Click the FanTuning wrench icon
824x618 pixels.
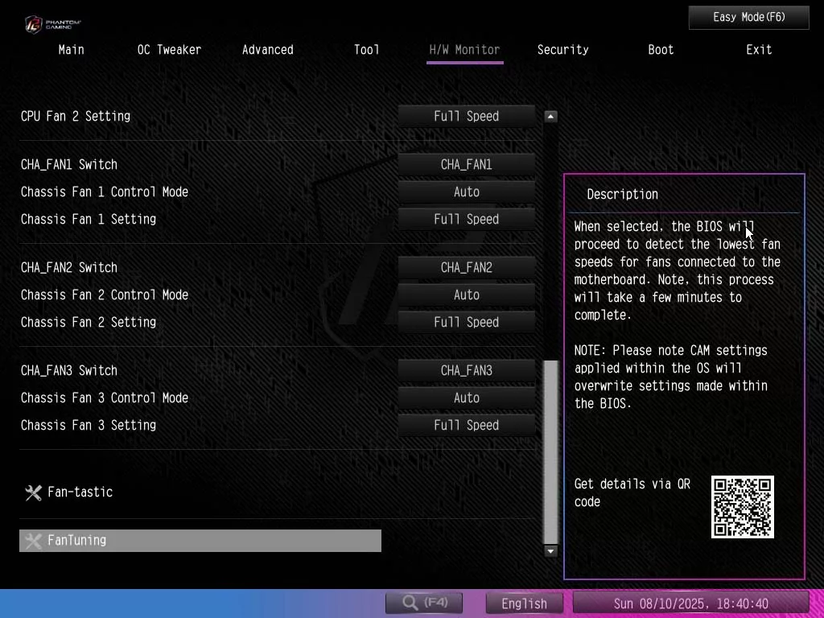coord(33,541)
